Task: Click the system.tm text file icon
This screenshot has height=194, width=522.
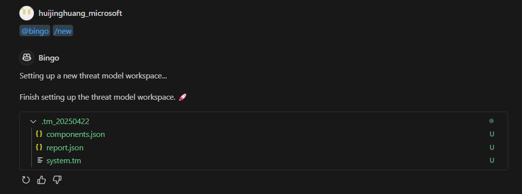Action: [40, 160]
